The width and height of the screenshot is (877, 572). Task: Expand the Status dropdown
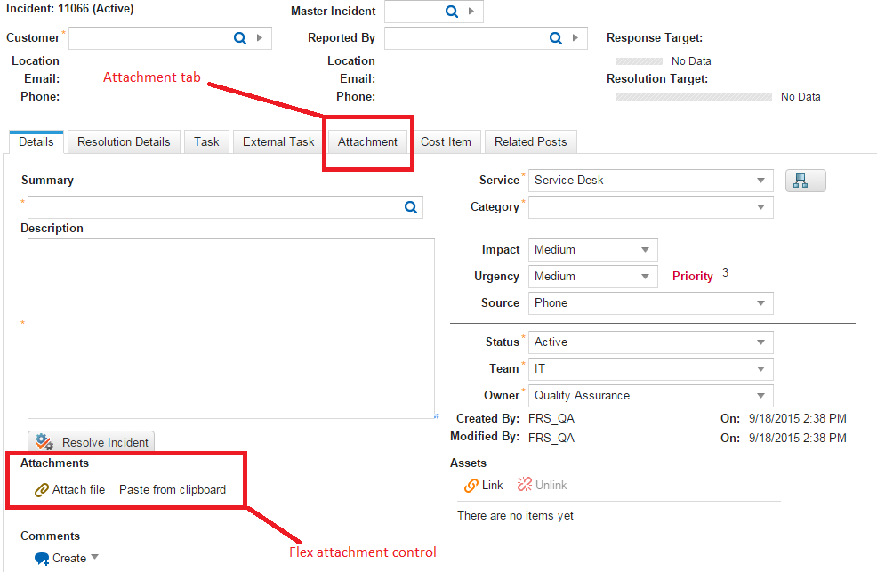(761, 342)
